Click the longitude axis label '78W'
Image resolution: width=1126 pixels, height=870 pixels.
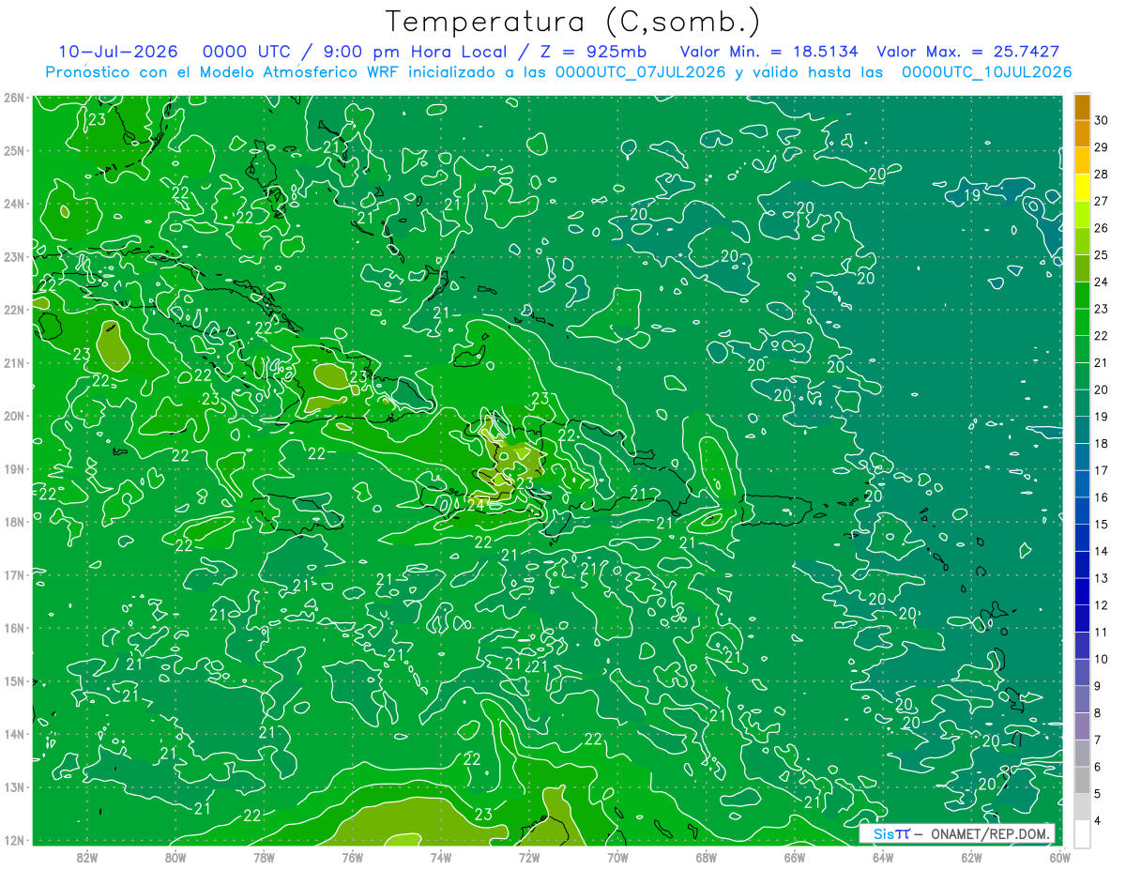[x=264, y=857]
